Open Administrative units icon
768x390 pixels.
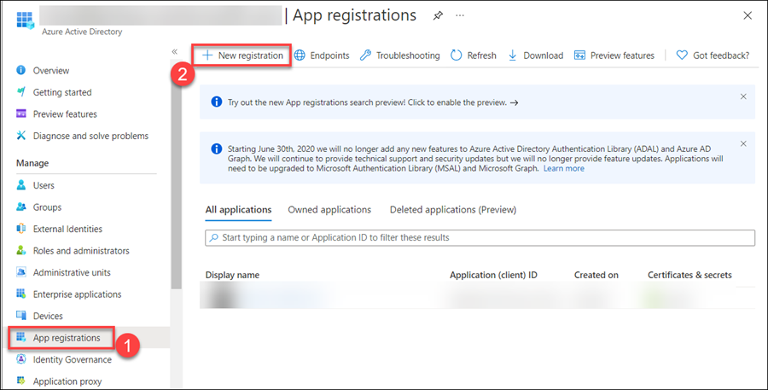(21, 272)
